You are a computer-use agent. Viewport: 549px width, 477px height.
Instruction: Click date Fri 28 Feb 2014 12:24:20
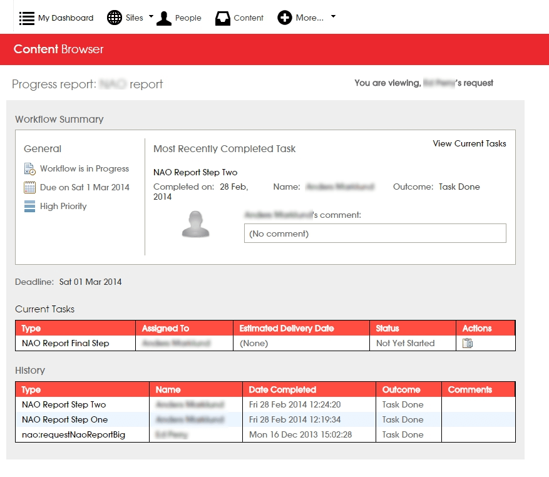[295, 404]
